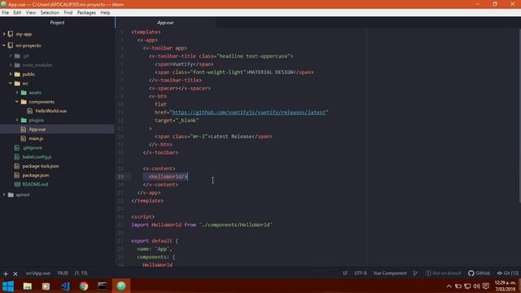Open File Explorer from taskbar
Viewport: 521px width, 293px height.
tap(27, 286)
